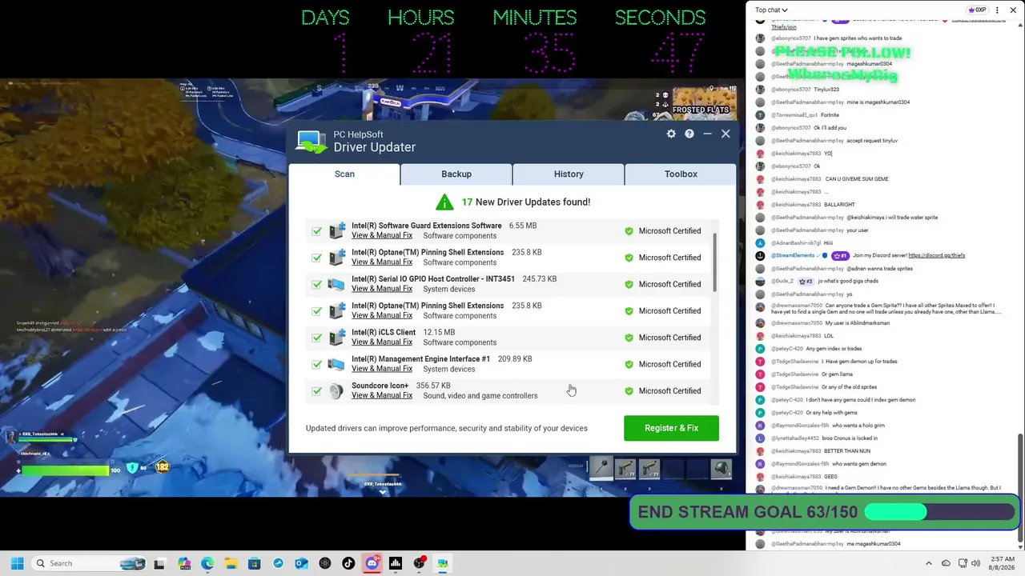Switch to the Backup tab

pyautogui.click(x=456, y=174)
